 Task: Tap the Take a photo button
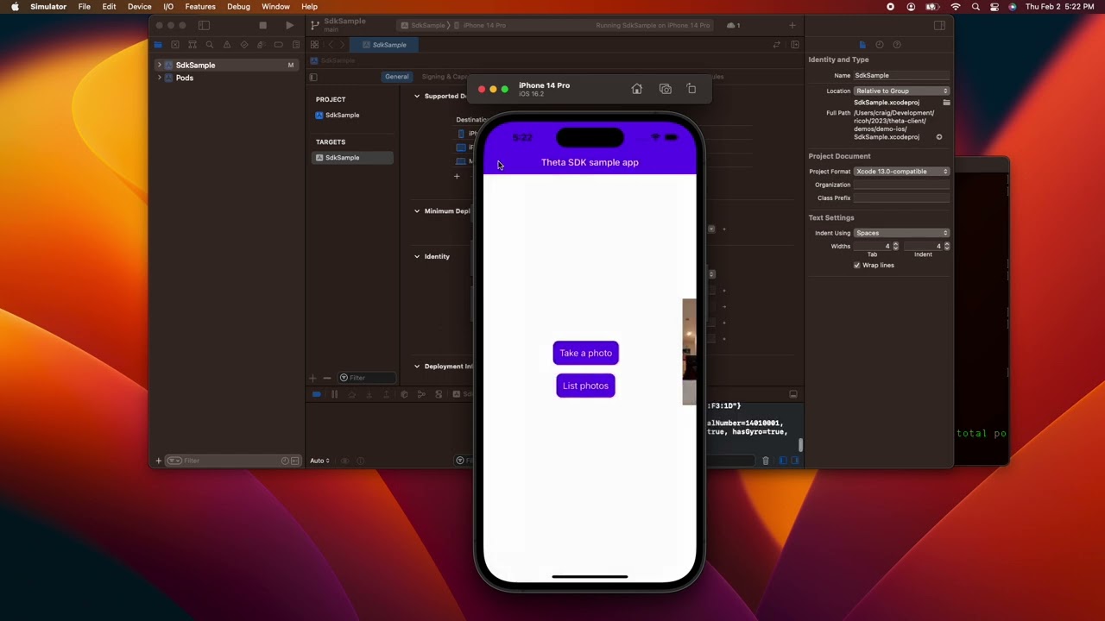click(585, 353)
